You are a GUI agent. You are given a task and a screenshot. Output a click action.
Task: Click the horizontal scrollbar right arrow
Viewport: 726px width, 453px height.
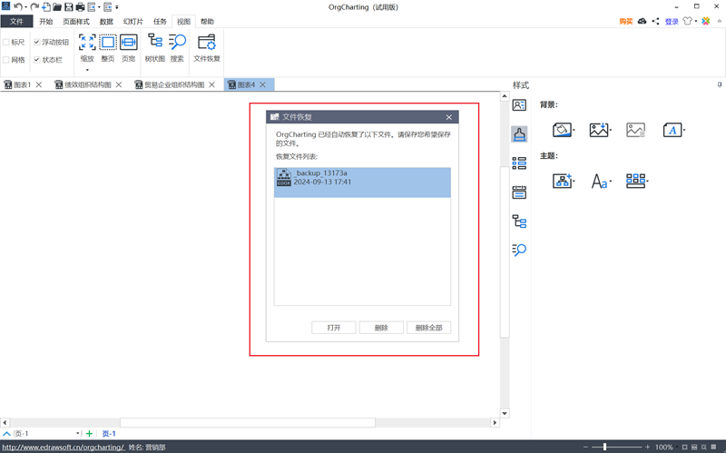495,422
